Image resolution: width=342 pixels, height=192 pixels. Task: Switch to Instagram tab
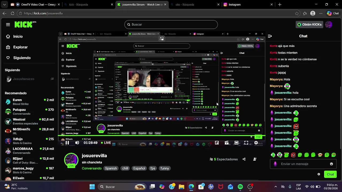click(248, 5)
